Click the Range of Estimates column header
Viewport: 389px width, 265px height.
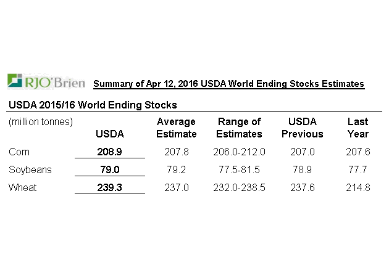click(240, 128)
